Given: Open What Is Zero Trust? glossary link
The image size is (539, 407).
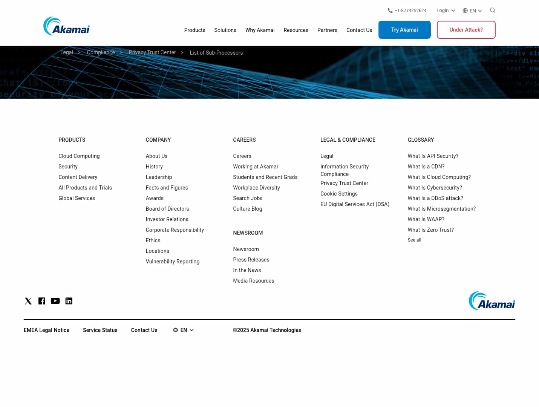Looking at the screenshot, I should pos(431,230).
